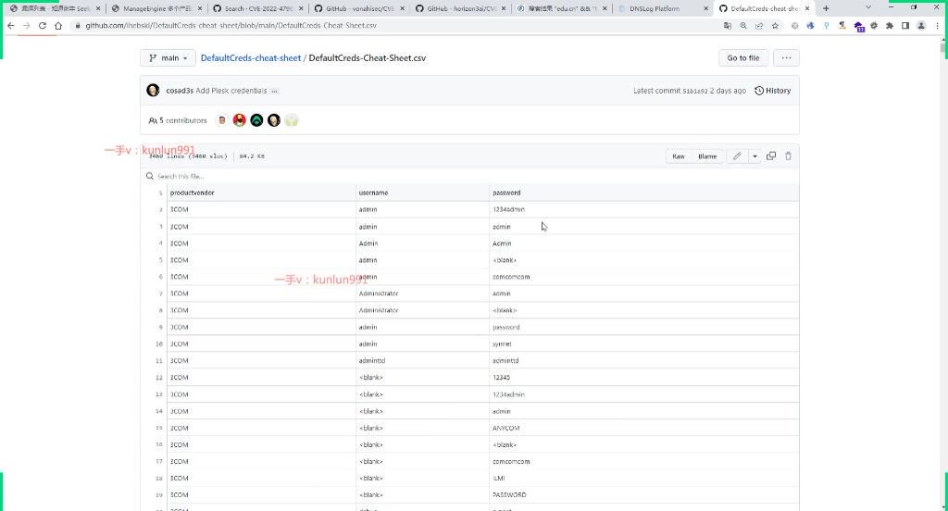Switch to the DNSLog Platform tab
This screenshot has width=948, height=511.
pos(655,8)
